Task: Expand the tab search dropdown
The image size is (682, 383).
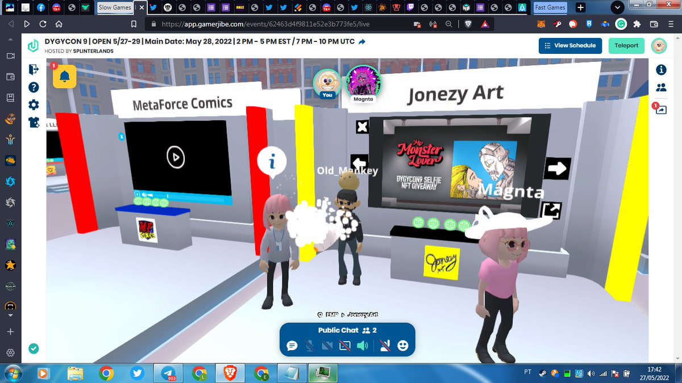Action: (618, 7)
